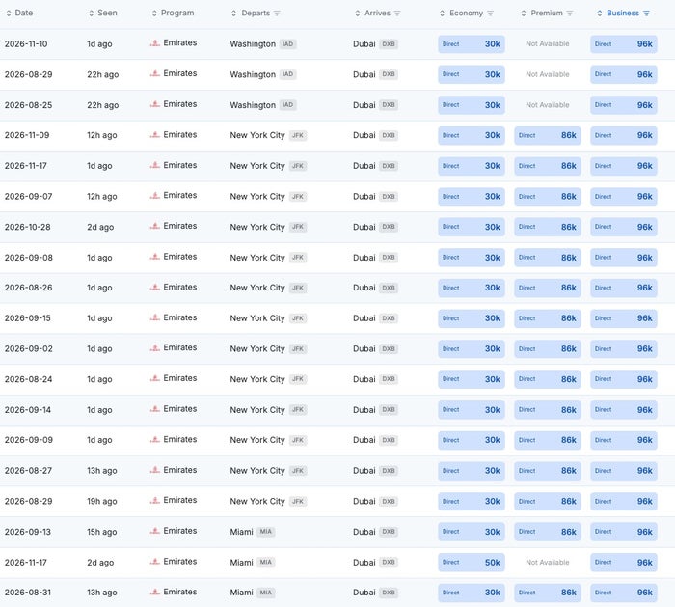Viewport: 675px width, 607px height.
Task: Sort by the Seen column header
Action: tap(91, 14)
